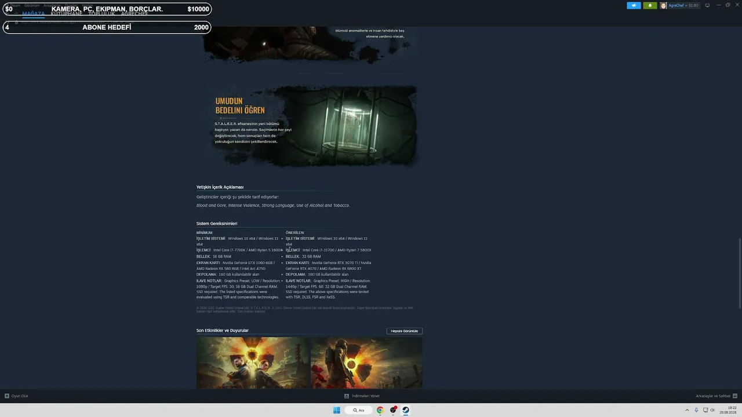Image resolution: width=742 pixels, height=417 pixels.
Task: Switch to Steam taskbar icon
Action: click(406, 410)
